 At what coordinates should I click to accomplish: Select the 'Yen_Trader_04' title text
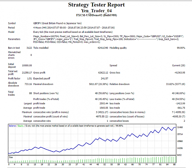point(96,11)
